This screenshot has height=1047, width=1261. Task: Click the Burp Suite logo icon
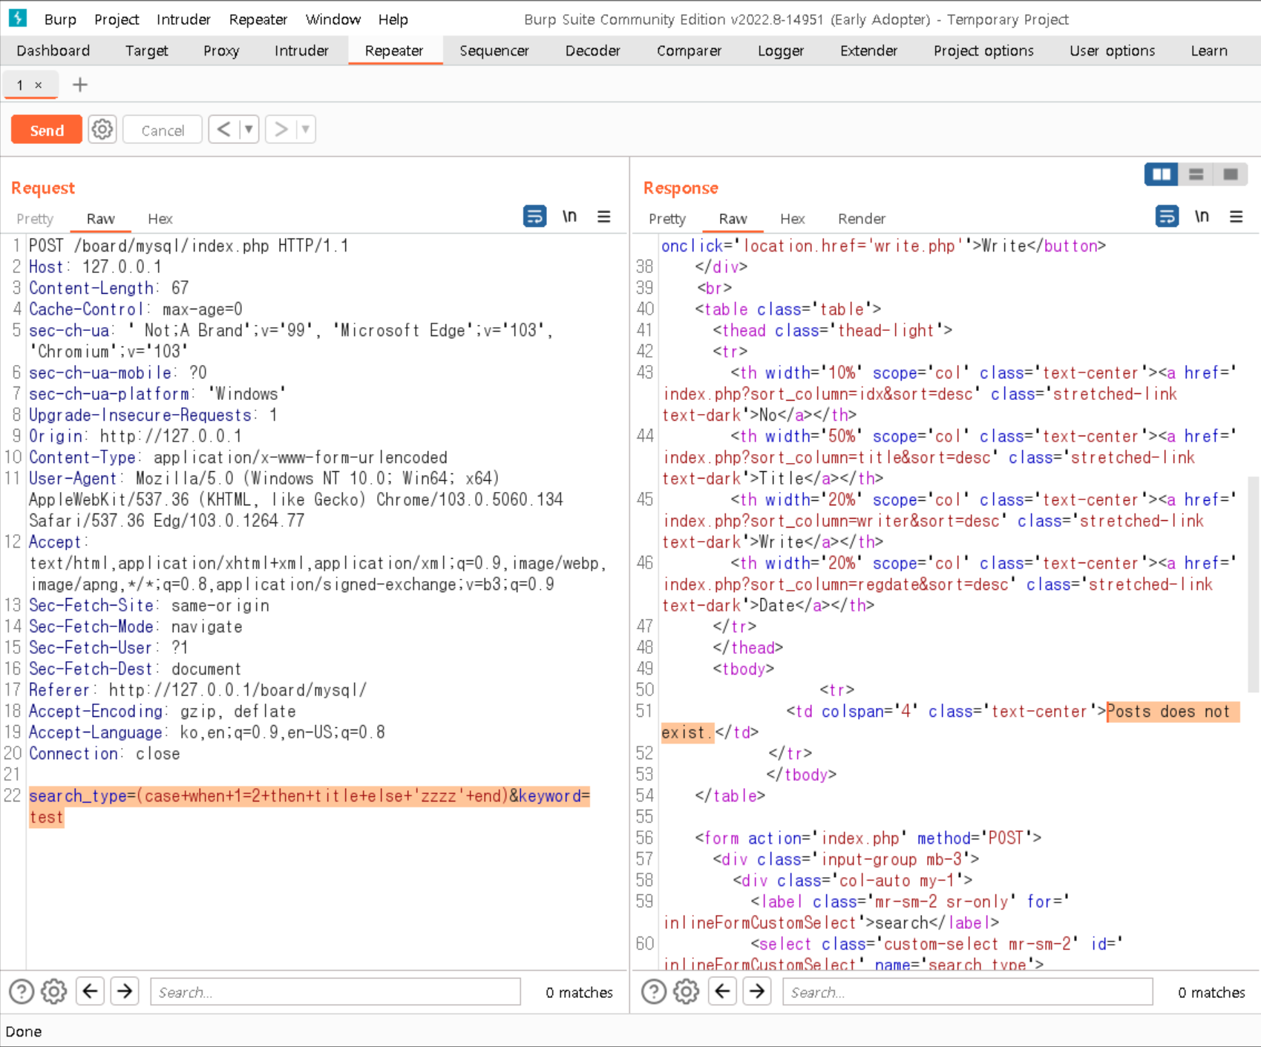click(18, 18)
